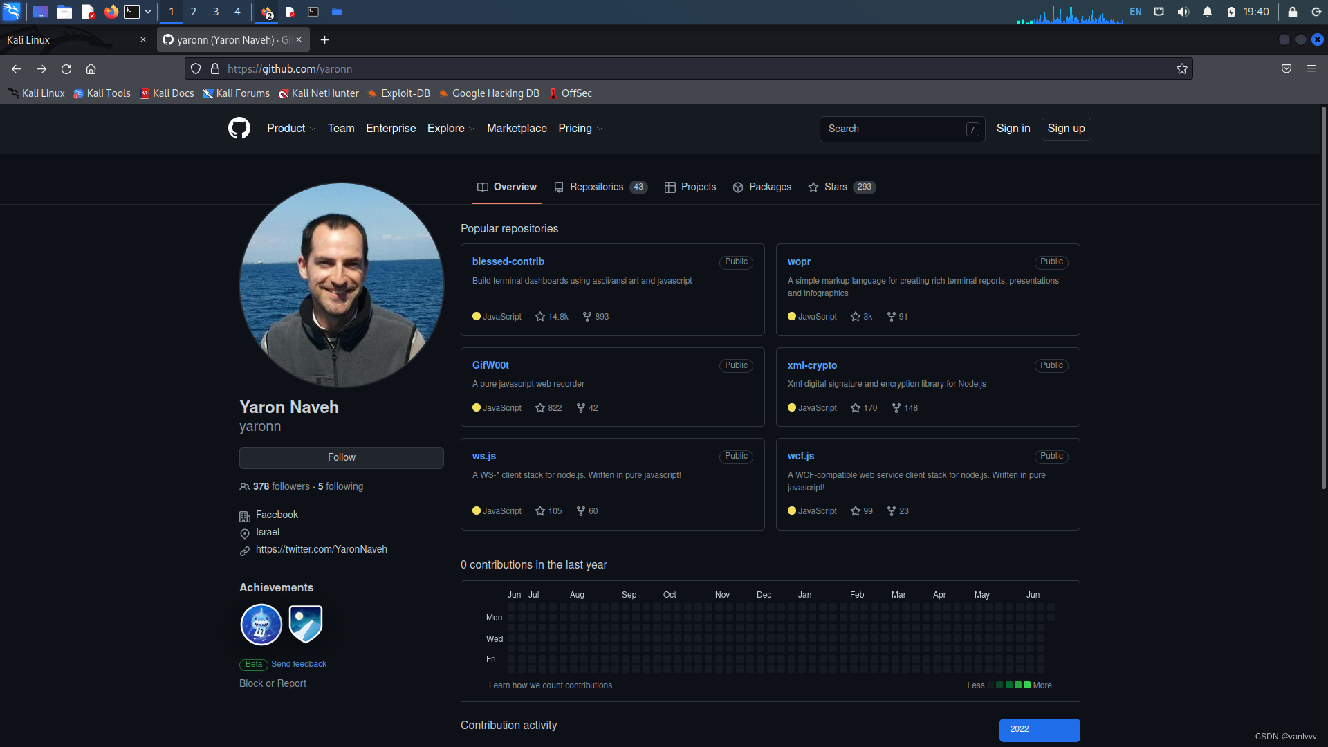Click the Sign up button
Viewport: 1328px width, 747px height.
pyautogui.click(x=1066, y=129)
